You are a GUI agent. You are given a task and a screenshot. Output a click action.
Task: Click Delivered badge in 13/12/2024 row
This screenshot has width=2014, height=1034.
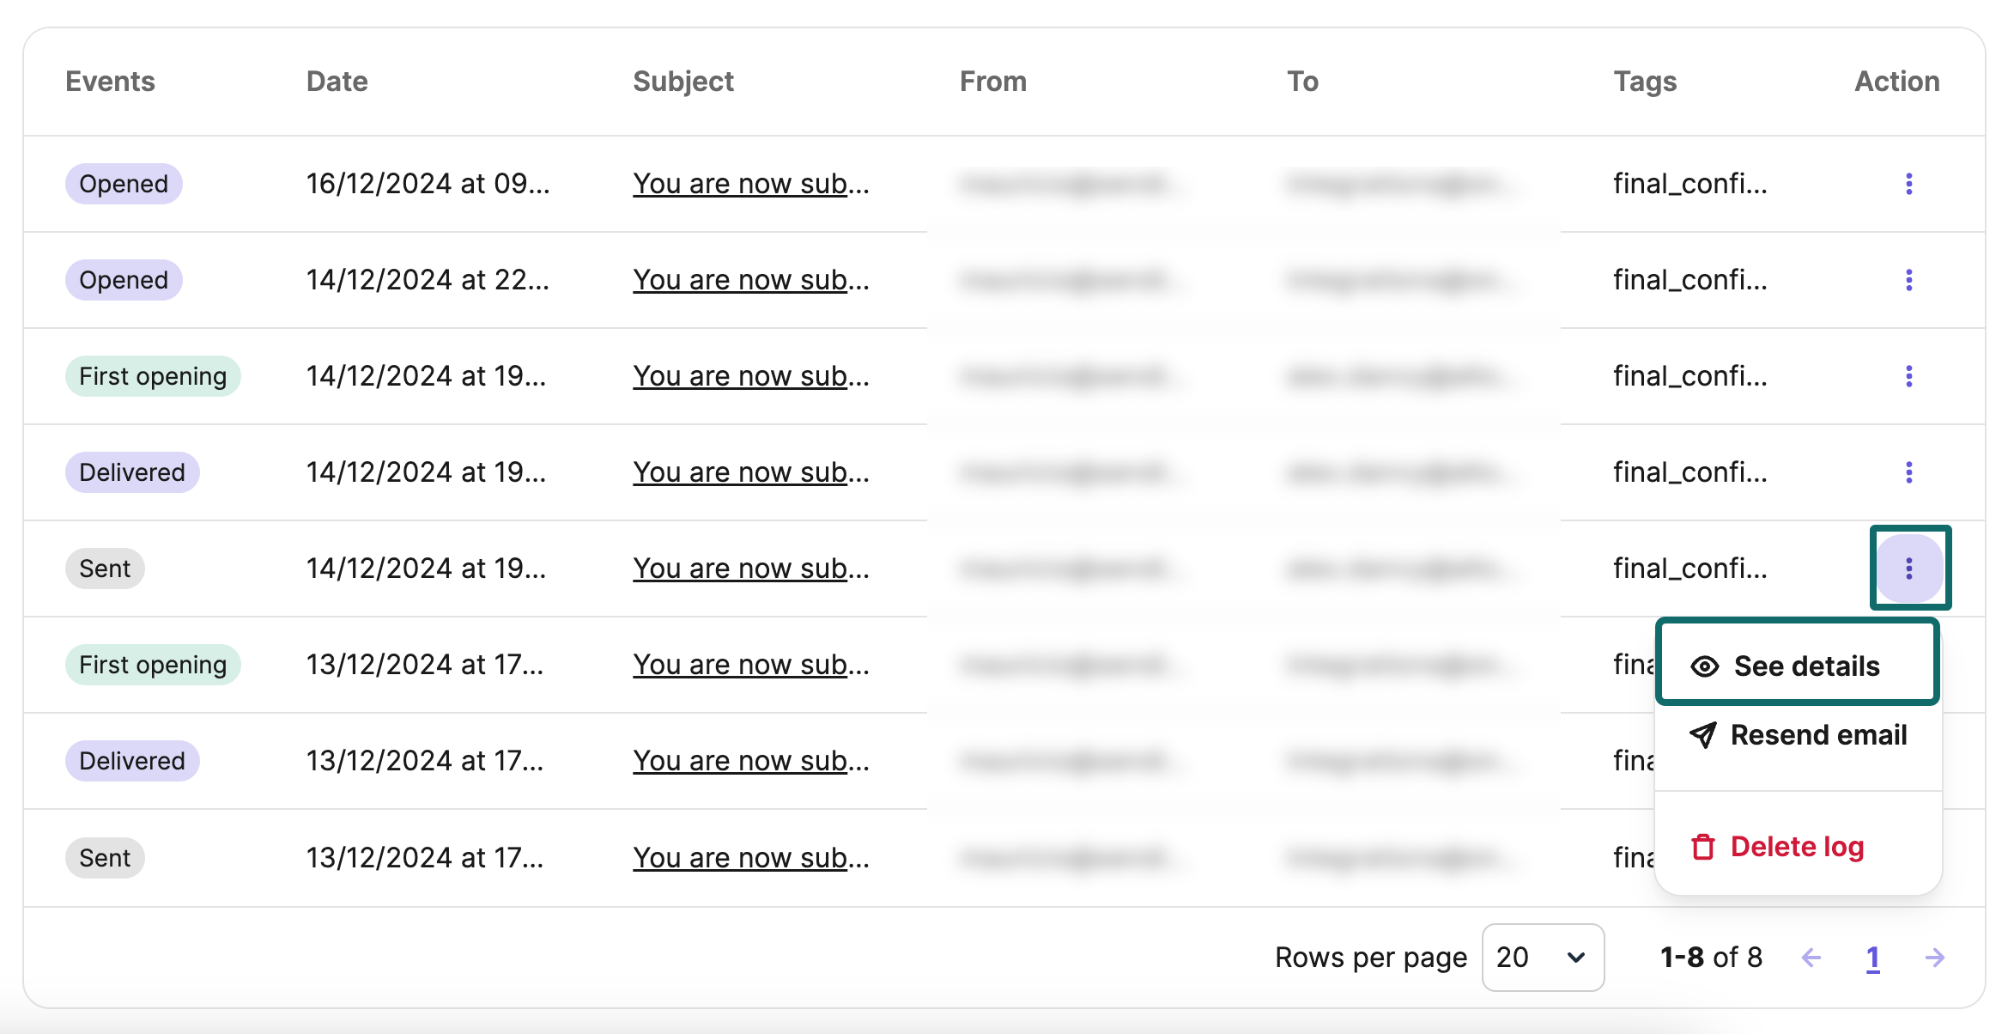132,761
